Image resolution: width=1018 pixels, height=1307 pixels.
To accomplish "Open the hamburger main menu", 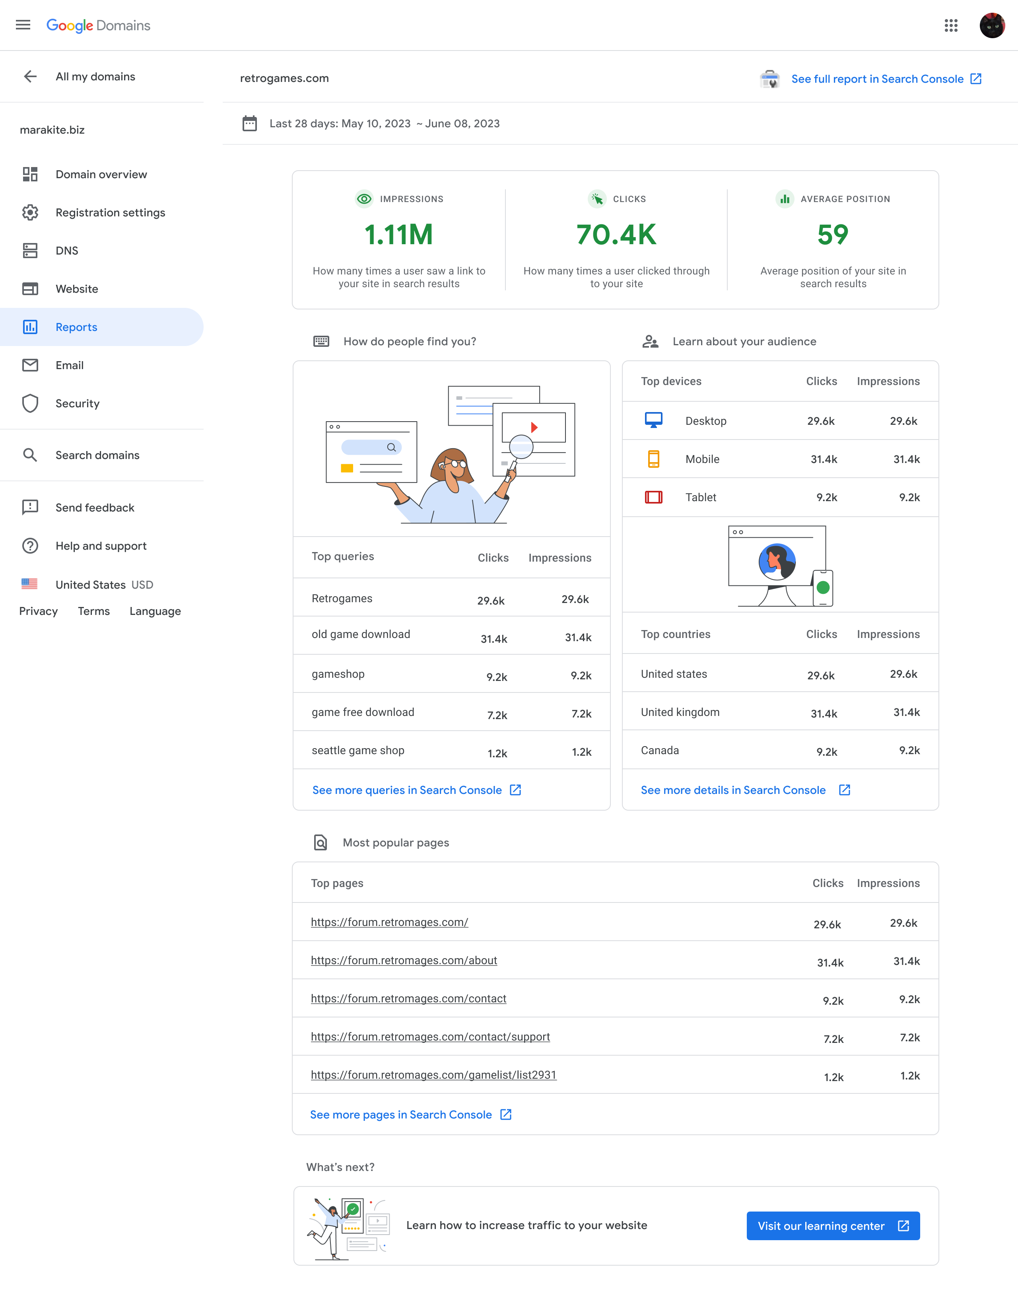I will point(23,25).
